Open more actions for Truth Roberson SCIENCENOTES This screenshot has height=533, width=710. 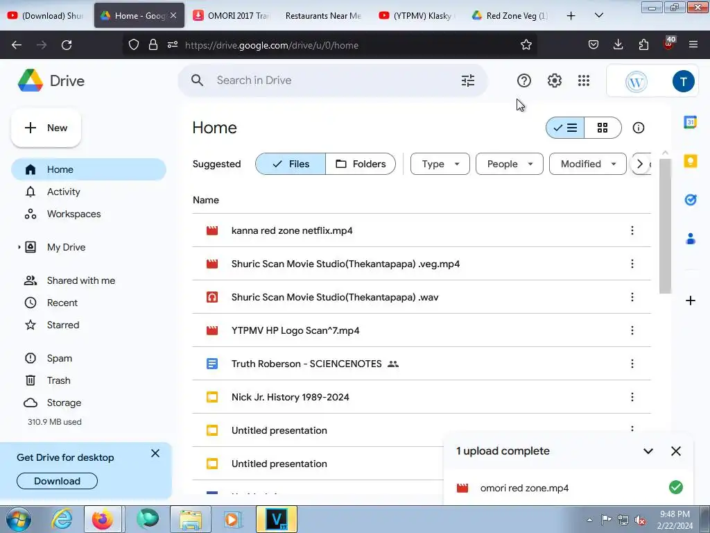(632, 364)
